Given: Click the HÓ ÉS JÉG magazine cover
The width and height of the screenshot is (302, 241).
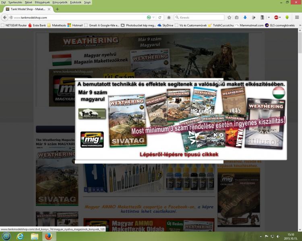Looking at the screenshot, I should click(203, 101).
